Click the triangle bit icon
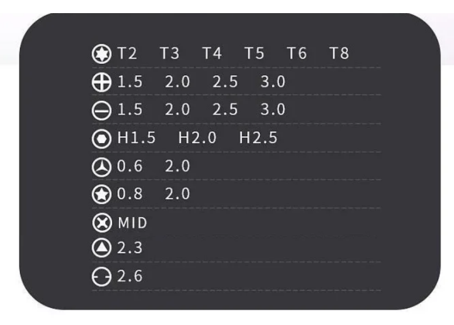454x325 pixels. [101, 248]
